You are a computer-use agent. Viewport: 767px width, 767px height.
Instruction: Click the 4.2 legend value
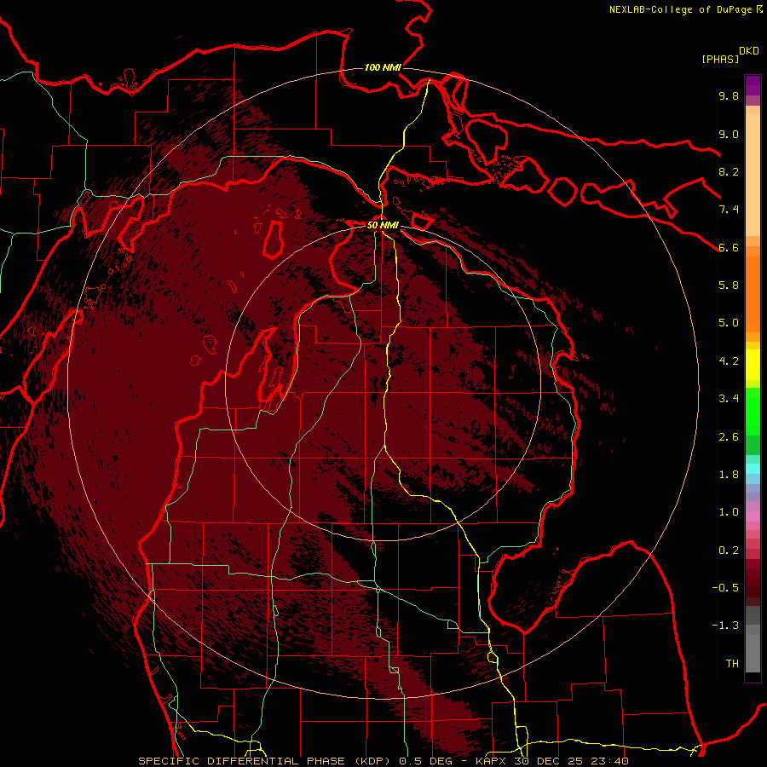729,361
